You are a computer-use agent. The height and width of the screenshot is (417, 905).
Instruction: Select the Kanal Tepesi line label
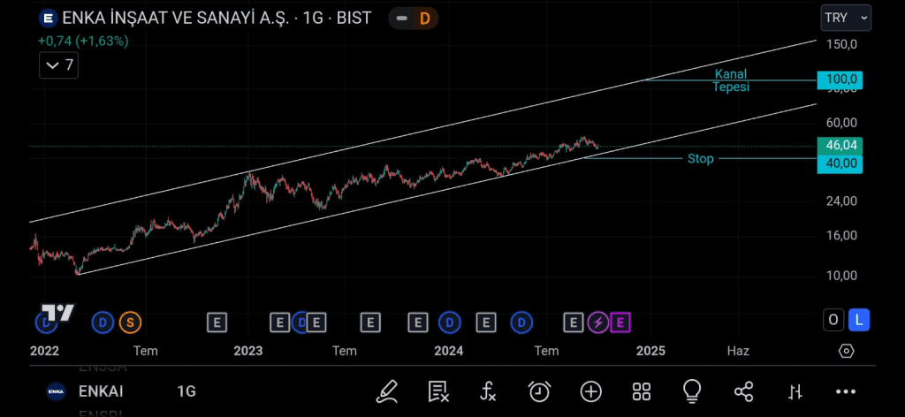pos(731,80)
